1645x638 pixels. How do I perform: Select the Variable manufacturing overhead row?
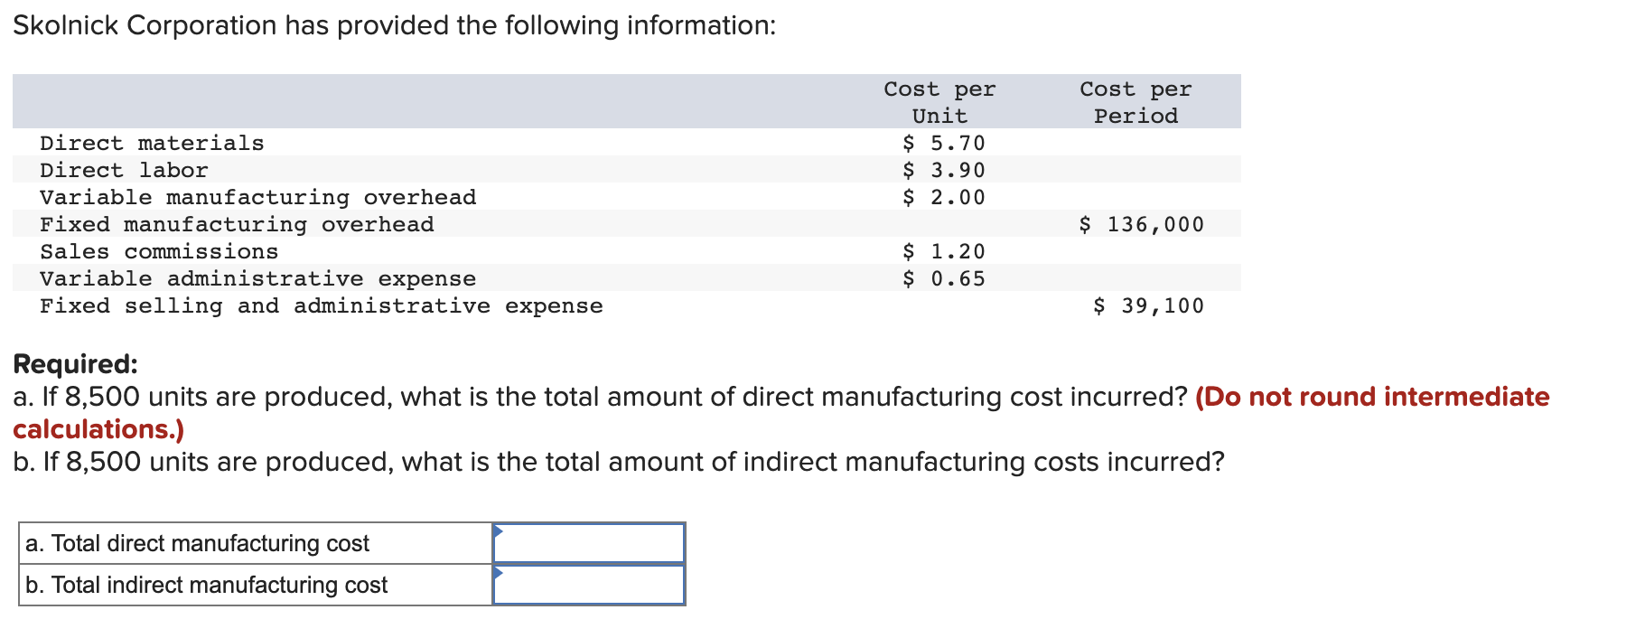pyautogui.click(x=257, y=197)
